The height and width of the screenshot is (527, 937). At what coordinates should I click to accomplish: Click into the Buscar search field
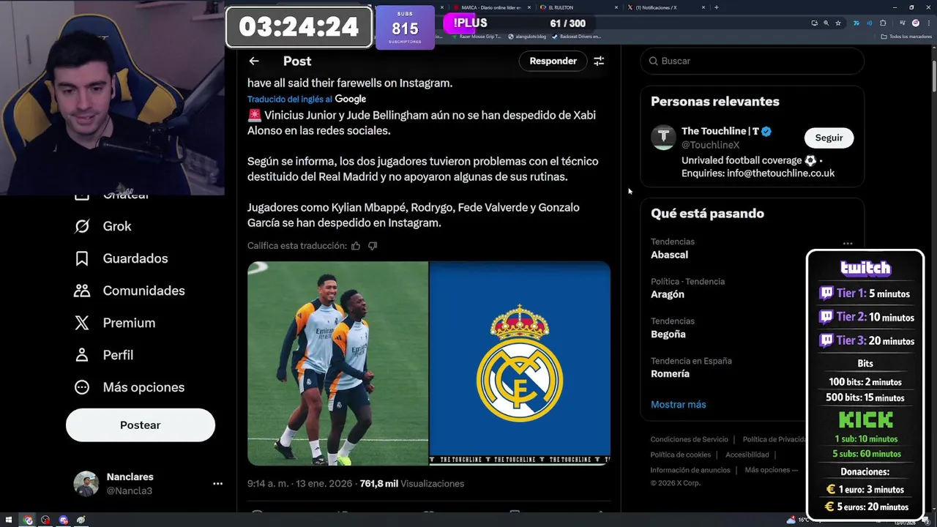click(753, 61)
